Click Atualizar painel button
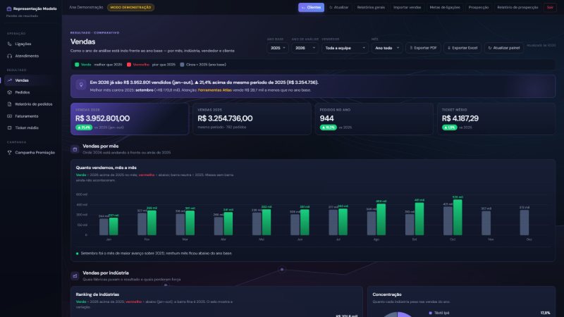 point(503,48)
